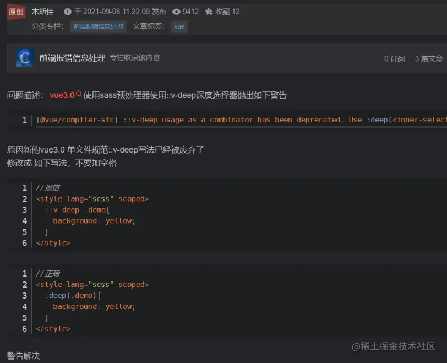
Task: Click 0 订阅 subscription count
Action: point(394,58)
